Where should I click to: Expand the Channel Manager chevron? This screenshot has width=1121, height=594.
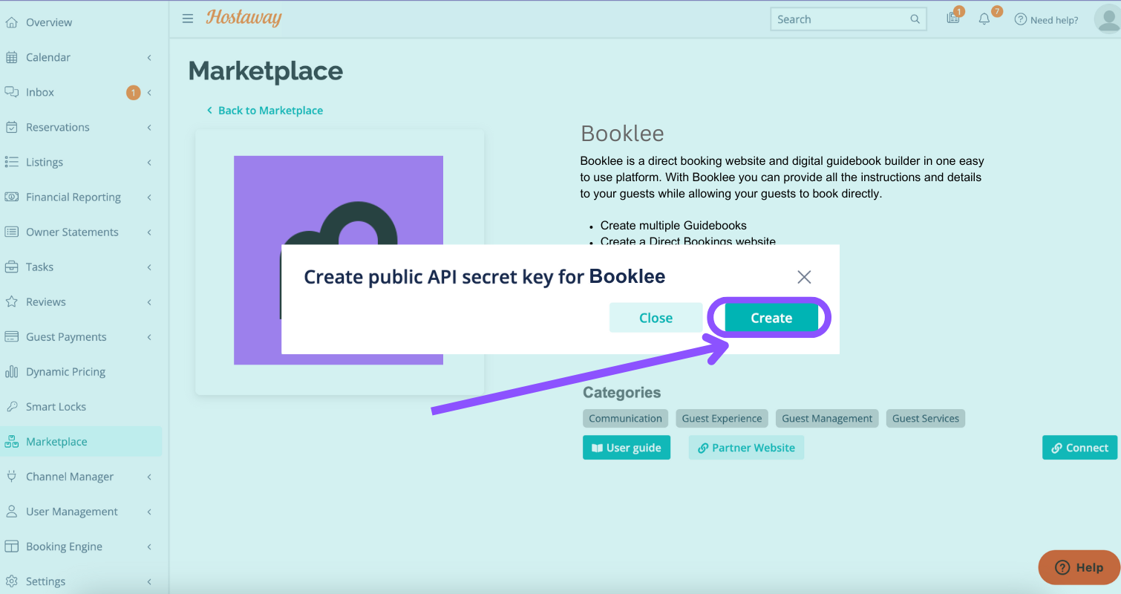pyautogui.click(x=149, y=476)
